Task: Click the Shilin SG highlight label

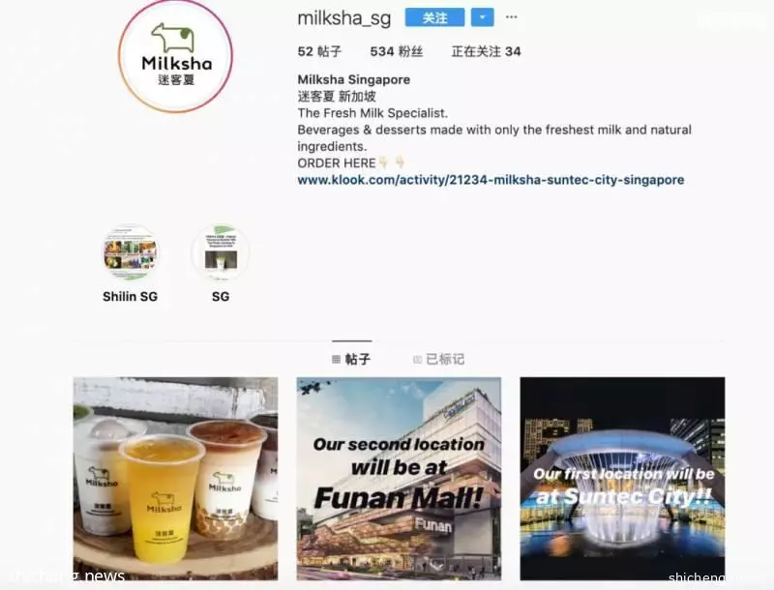Action: pyautogui.click(x=131, y=297)
